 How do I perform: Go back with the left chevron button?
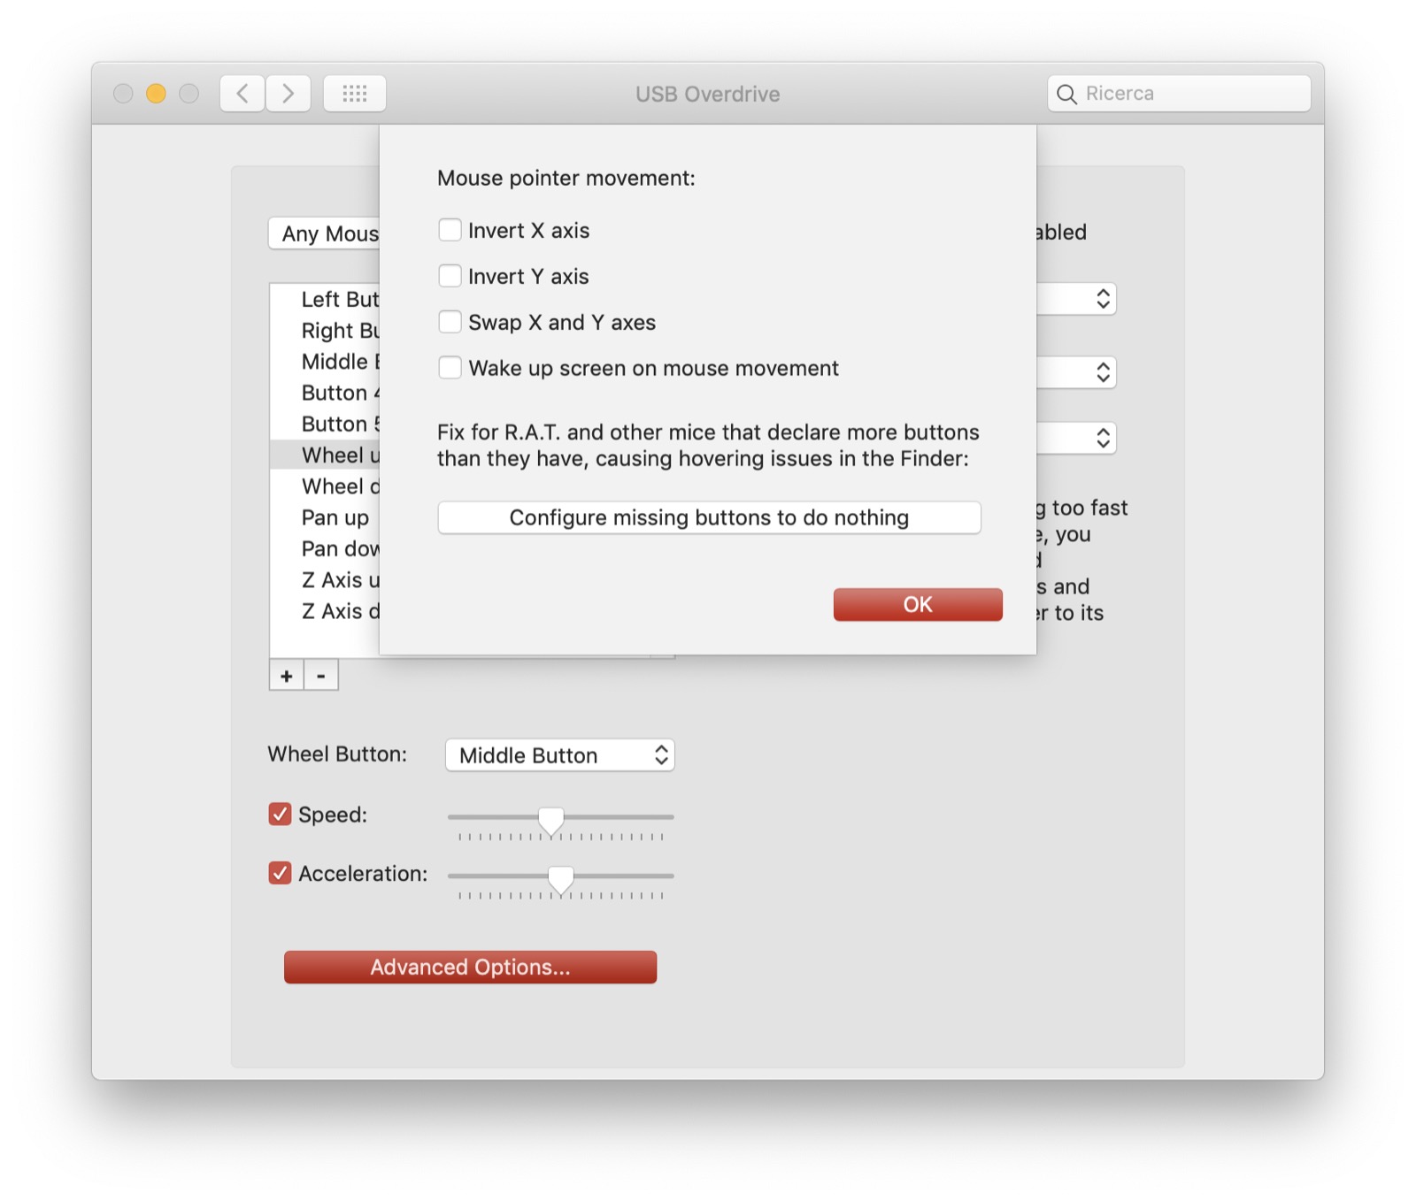pyautogui.click(x=242, y=93)
